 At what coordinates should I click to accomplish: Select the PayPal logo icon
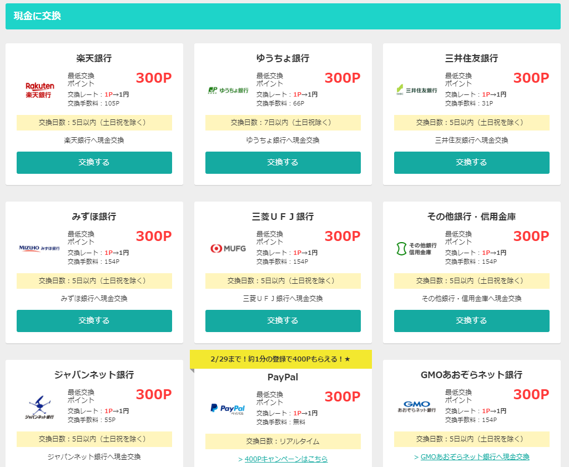[x=229, y=408]
